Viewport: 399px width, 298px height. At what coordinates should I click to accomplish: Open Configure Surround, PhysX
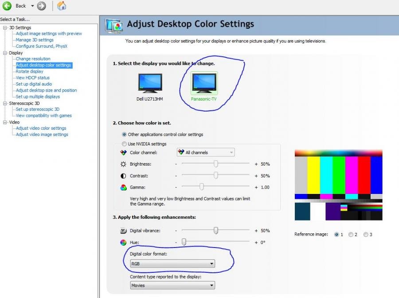(x=42, y=46)
